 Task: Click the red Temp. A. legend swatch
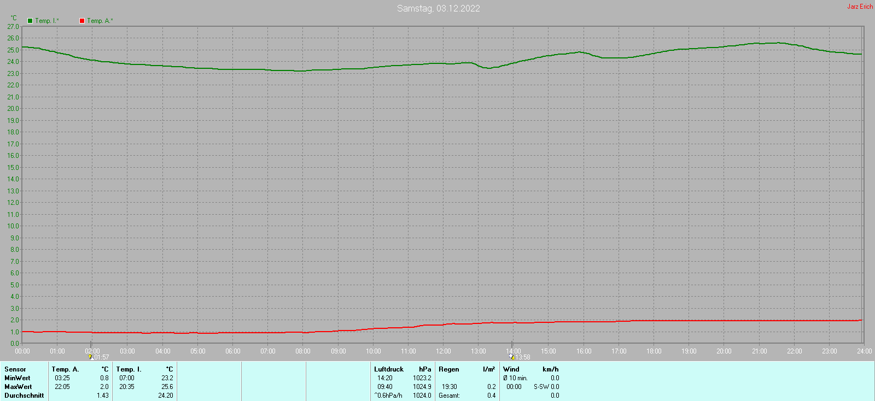82,21
